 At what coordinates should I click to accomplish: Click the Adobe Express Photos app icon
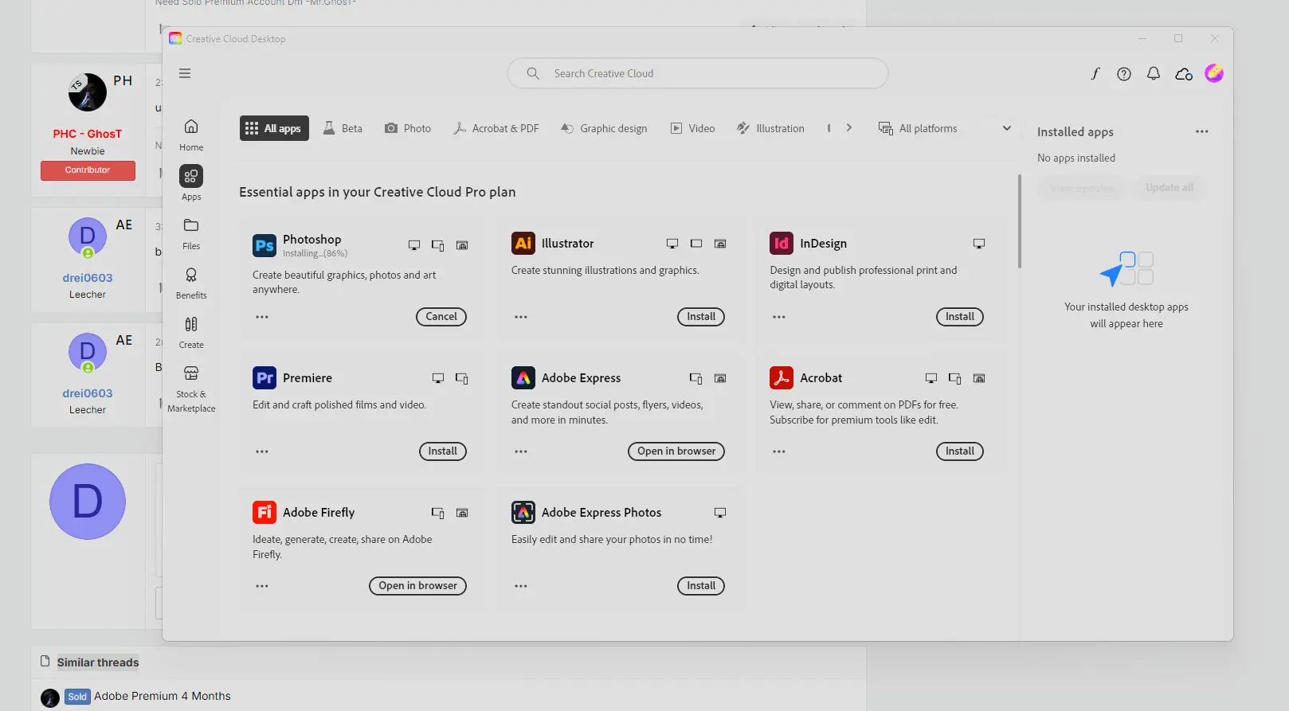(523, 512)
